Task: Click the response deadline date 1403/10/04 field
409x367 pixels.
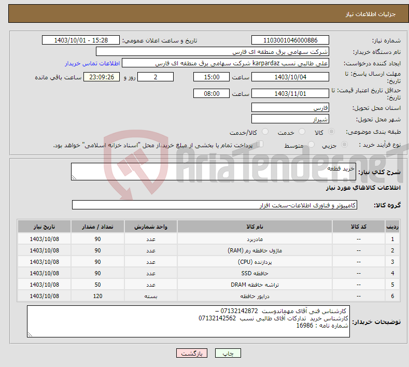Action: click(290, 77)
